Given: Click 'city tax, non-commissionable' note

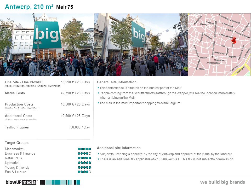Looking at the screenshot, I should (21, 120).
